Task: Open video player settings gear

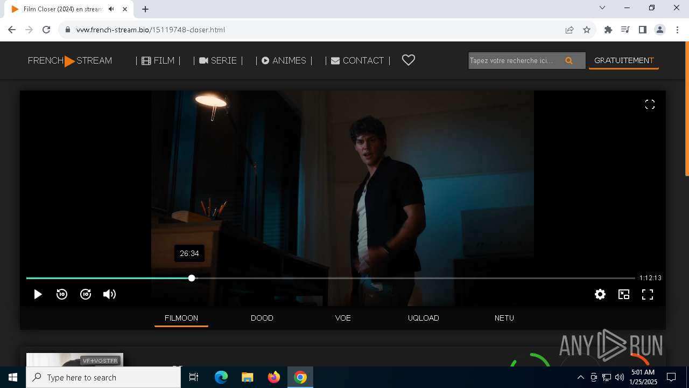Action: (x=600, y=294)
